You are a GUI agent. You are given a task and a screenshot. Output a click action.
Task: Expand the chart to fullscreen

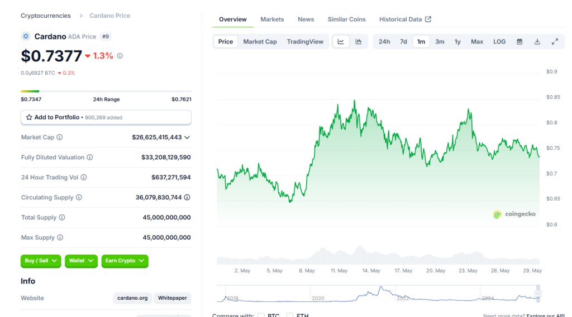point(555,41)
